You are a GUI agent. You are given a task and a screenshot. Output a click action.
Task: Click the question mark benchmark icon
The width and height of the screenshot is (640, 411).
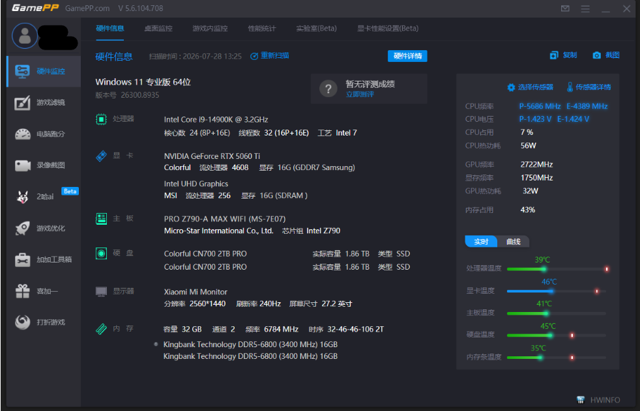click(328, 89)
